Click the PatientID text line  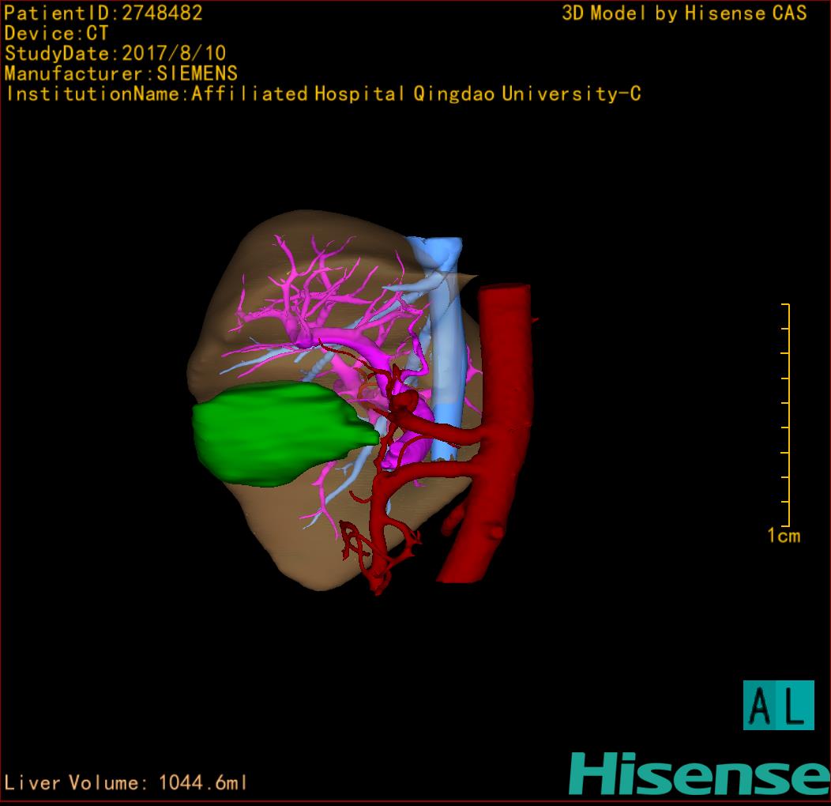[103, 13]
